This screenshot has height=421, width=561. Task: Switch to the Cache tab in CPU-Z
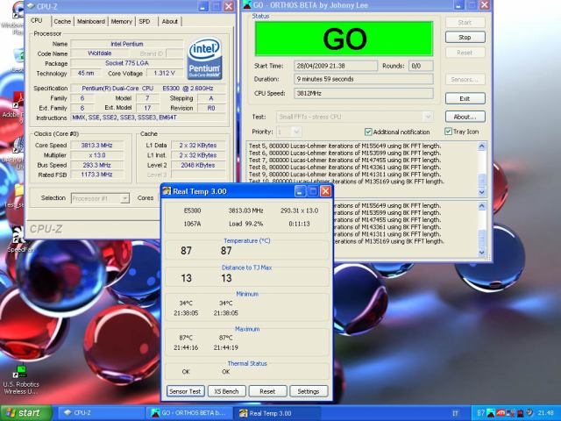click(x=62, y=21)
